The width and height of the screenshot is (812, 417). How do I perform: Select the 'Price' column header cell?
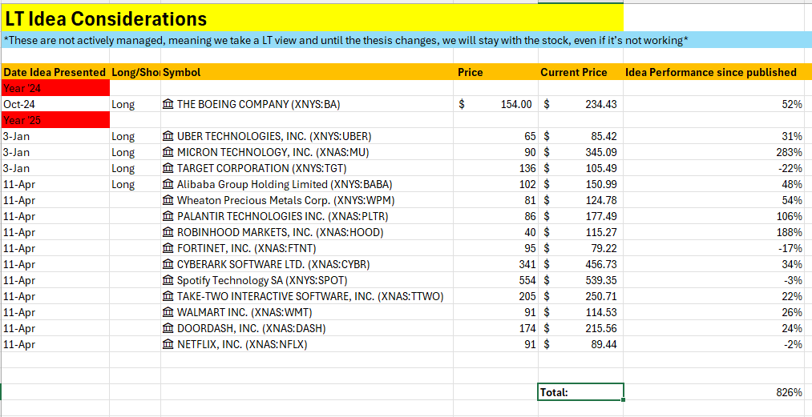(x=496, y=72)
